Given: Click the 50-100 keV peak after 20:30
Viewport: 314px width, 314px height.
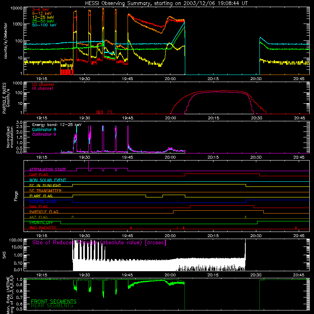Looking at the screenshot, I should tap(260, 37).
